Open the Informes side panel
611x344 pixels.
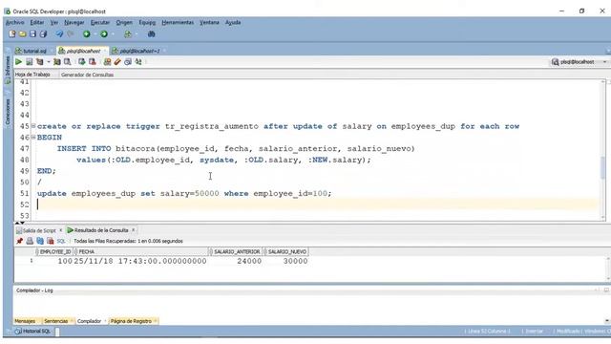(8, 70)
